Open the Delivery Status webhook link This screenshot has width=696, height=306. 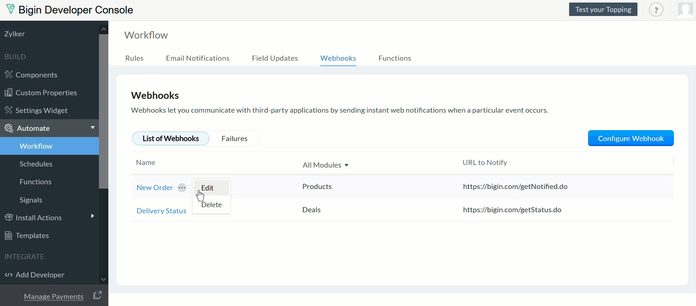point(161,211)
